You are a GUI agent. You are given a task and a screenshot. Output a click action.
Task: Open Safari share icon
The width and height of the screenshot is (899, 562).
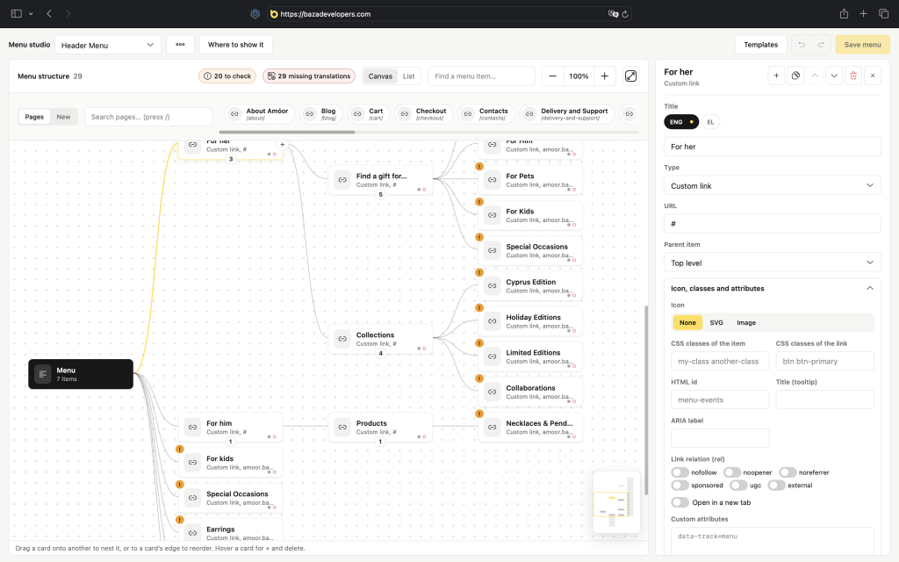point(844,14)
